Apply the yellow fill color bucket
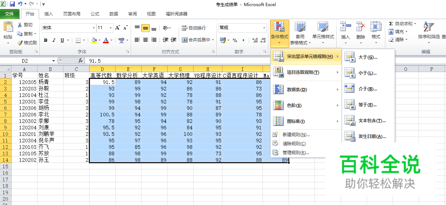The width and height of the screenshot is (446, 205). point(94,40)
